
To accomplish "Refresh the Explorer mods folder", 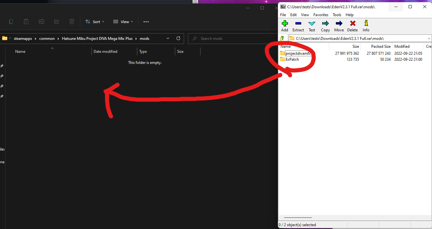I will (178, 38).
